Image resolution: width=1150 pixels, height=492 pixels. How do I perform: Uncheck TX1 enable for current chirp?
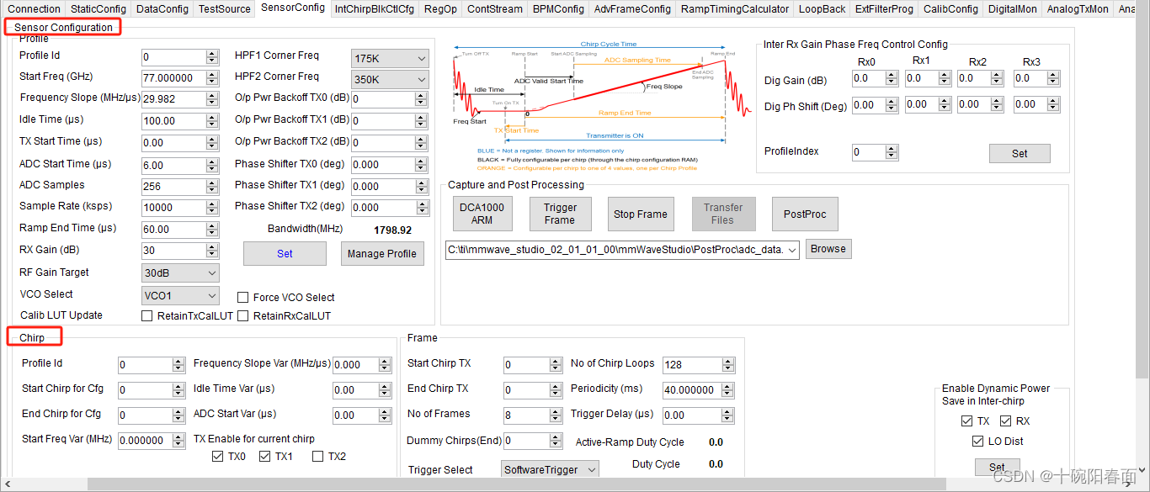coord(265,457)
